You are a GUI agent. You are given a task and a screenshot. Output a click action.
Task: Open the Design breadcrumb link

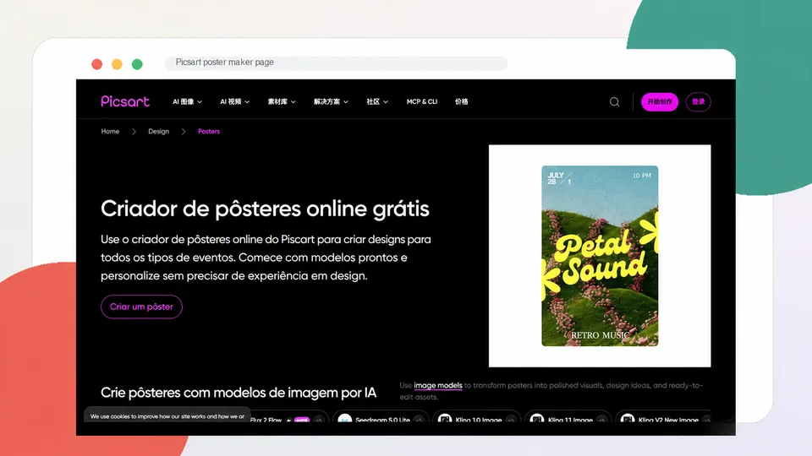tap(158, 132)
